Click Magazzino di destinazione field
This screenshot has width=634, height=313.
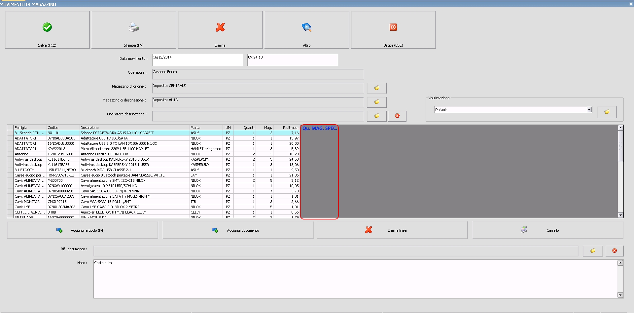(258, 102)
